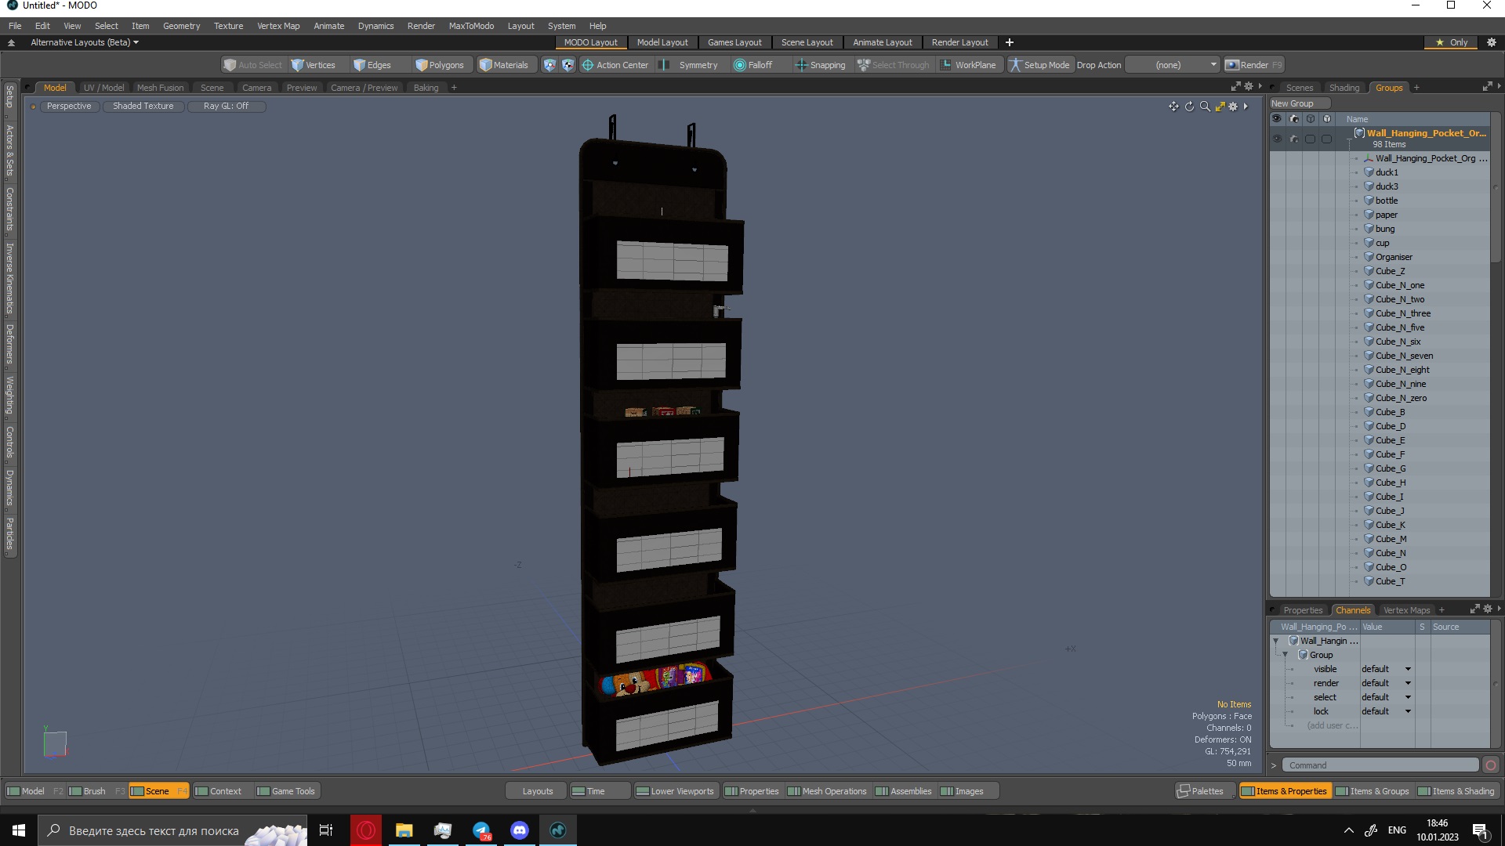Click Discord icon in Windows taskbar
The height and width of the screenshot is (846, 1505).
point(520,830)
